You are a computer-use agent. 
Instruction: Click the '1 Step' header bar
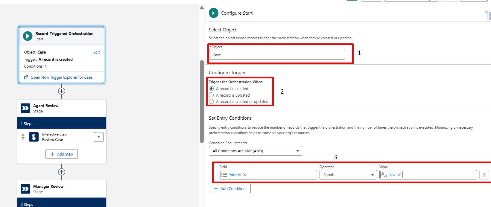click(62, 123)
